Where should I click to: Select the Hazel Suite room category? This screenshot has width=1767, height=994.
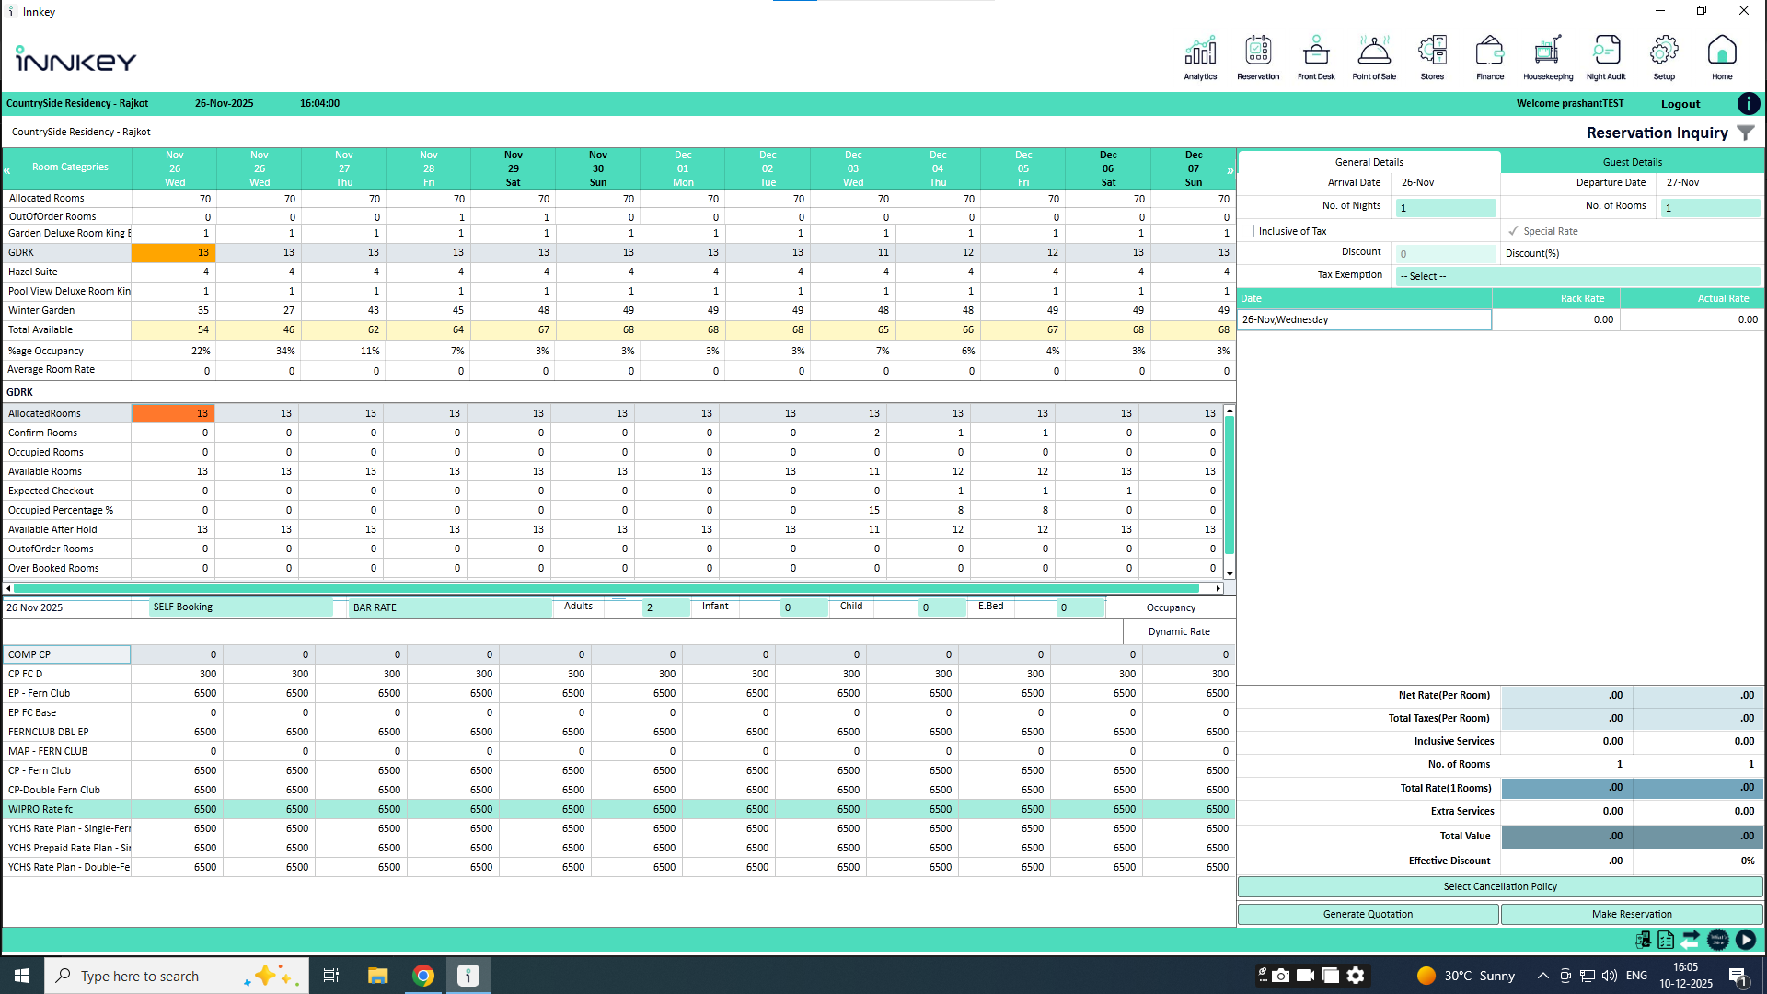pyautogui.click(x=618, y=272)
